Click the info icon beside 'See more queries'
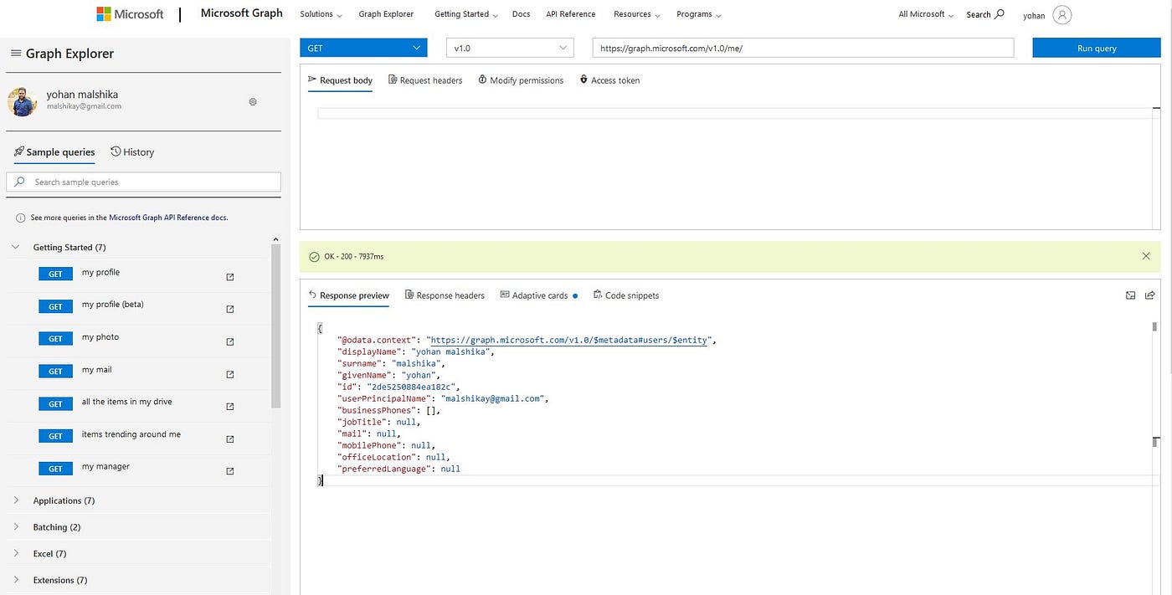The width and height of the screenshot is (1172, 595). (20, 218)
